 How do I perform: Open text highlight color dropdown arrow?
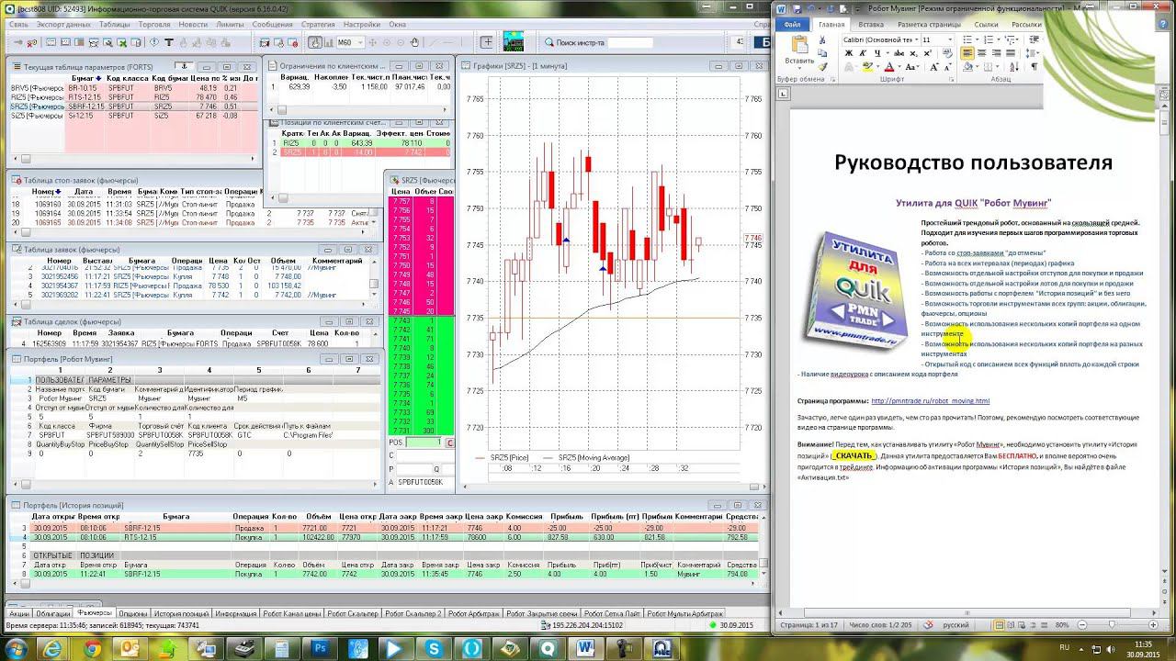tap(876, 67)
